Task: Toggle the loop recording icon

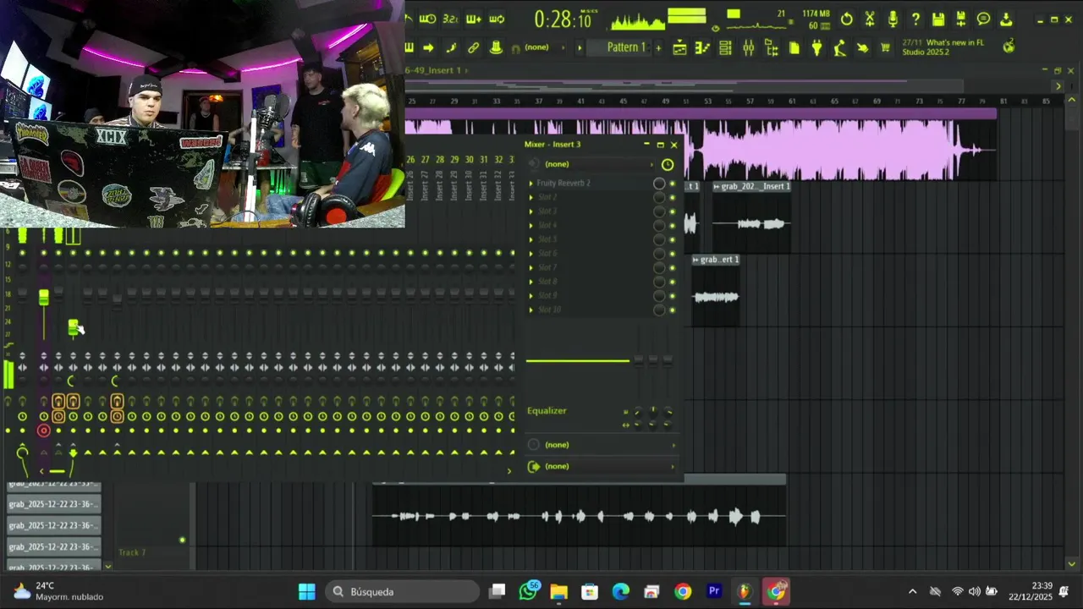Action: [497, 19]
